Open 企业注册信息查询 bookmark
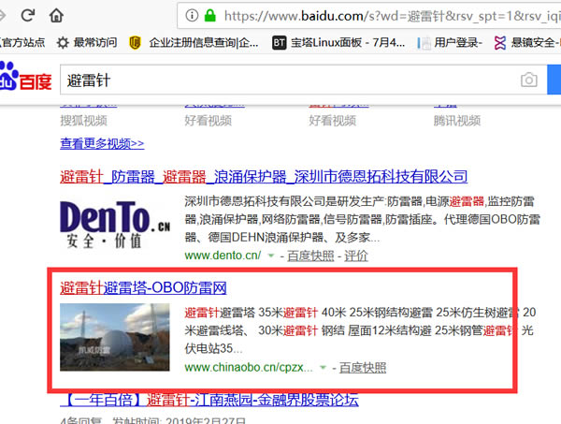Viewport: 561px width, 424px height. [x=194, y=42]
